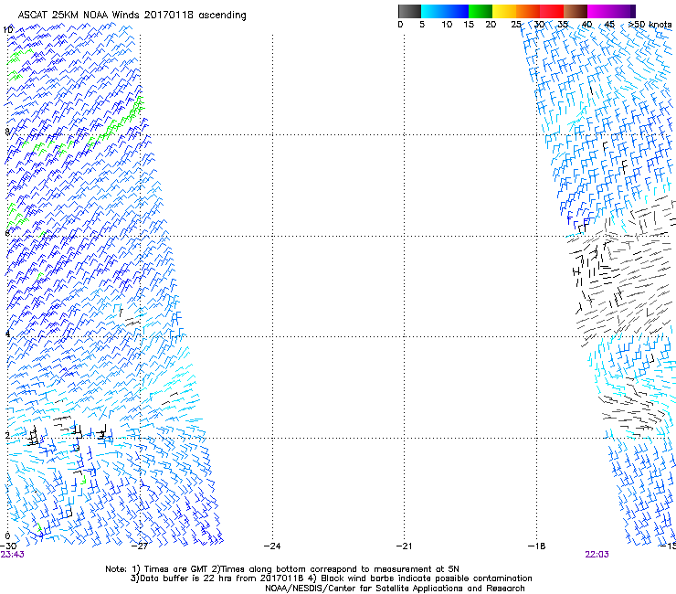
Task: Click the longitude label '-27'
Action: tap(139, 546)
